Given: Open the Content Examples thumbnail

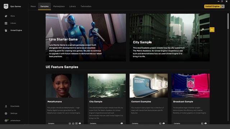Looking at the screenshot, I should click(x=148, y=86).
